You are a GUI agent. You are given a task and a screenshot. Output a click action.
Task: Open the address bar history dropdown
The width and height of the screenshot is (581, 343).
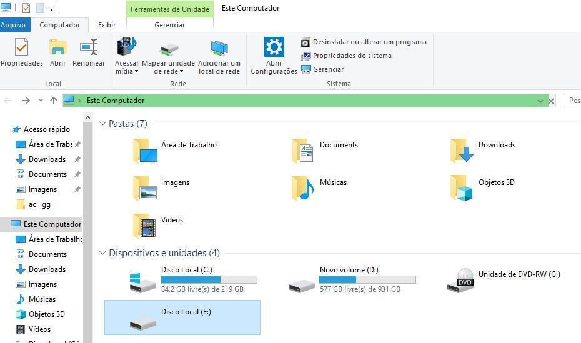pyautogui.click(x=540, y=101)
